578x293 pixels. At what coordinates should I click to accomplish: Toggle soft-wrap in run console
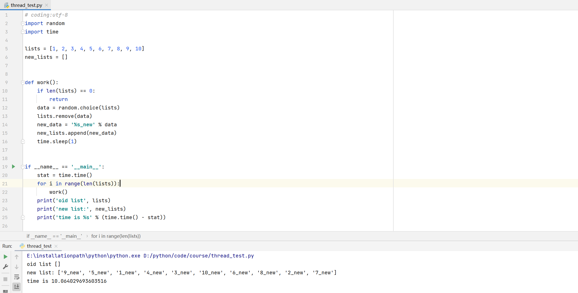17,277
